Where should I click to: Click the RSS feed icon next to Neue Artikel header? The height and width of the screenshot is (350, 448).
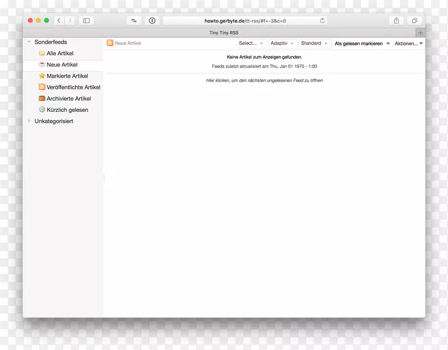tap(110, 43)
